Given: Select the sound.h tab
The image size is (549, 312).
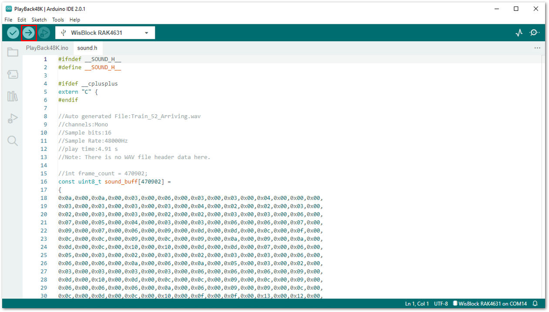Looking at the screenshot, I should 87,48.
